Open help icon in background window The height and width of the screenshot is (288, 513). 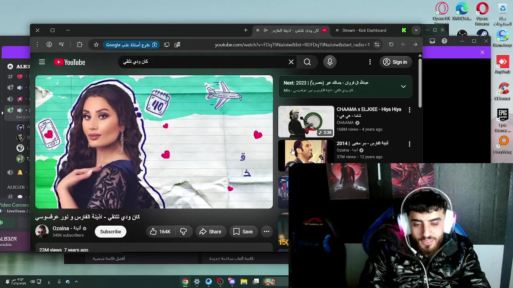(444, 41)
